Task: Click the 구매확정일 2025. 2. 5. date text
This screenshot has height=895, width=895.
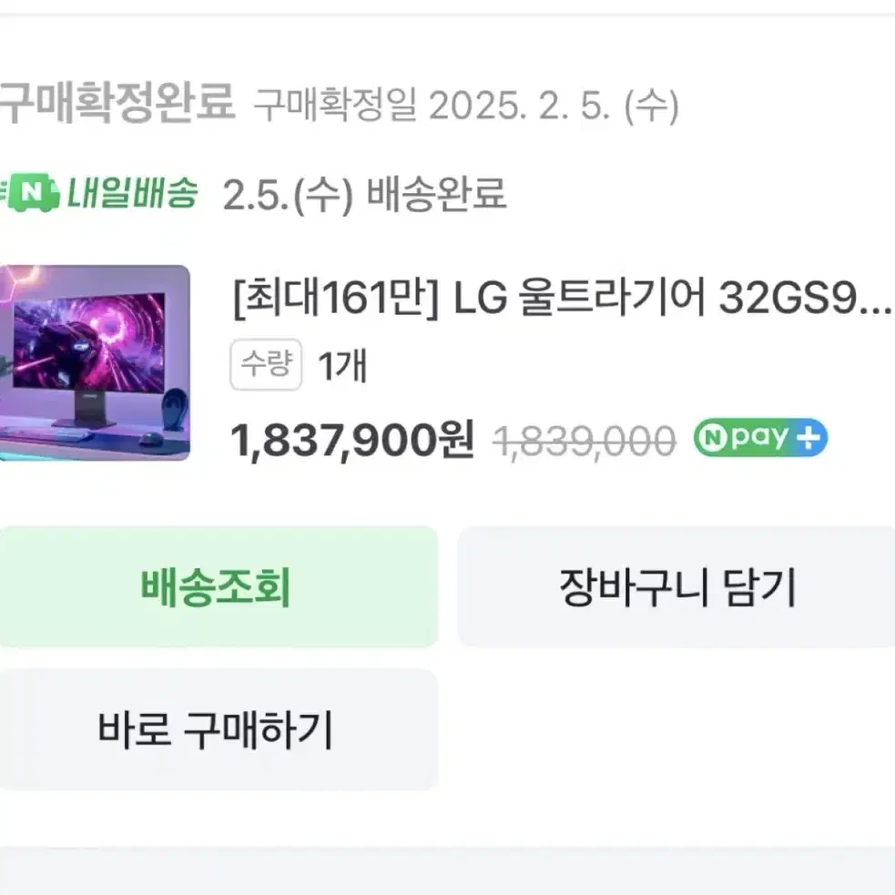Action: (465, 107)
